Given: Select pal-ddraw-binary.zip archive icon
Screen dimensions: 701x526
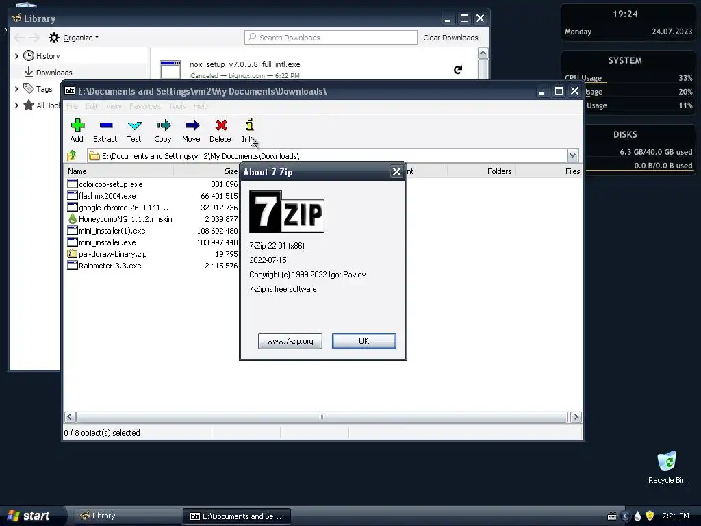Looking at the screenshot, I should 73,253.
